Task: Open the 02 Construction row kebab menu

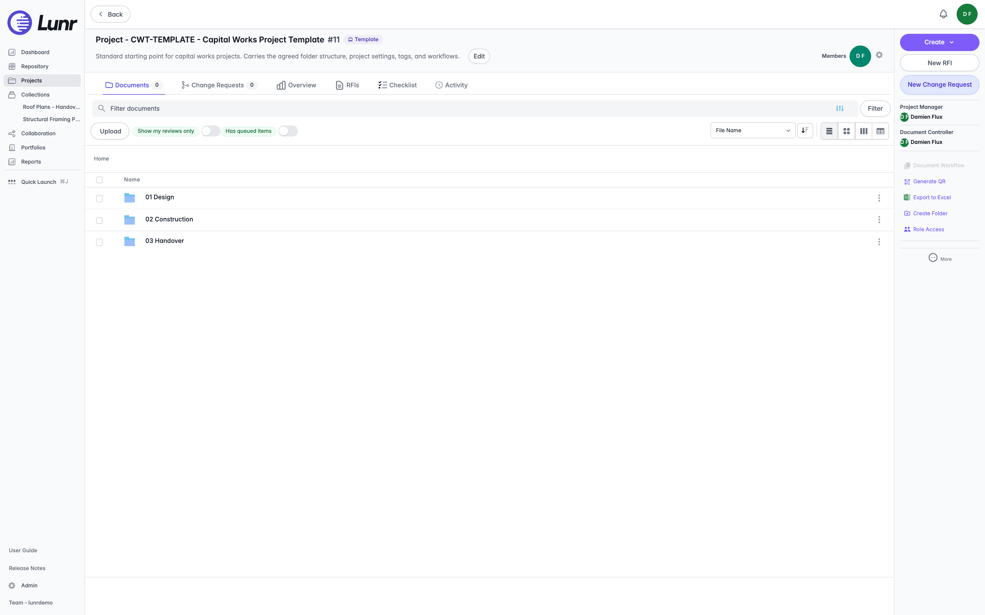Action: click(x=879, y=220)
